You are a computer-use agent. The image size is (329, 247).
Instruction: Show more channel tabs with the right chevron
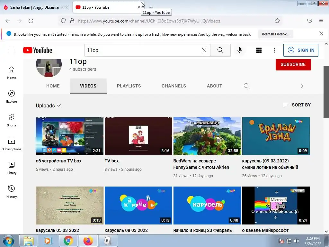point(302,86)
